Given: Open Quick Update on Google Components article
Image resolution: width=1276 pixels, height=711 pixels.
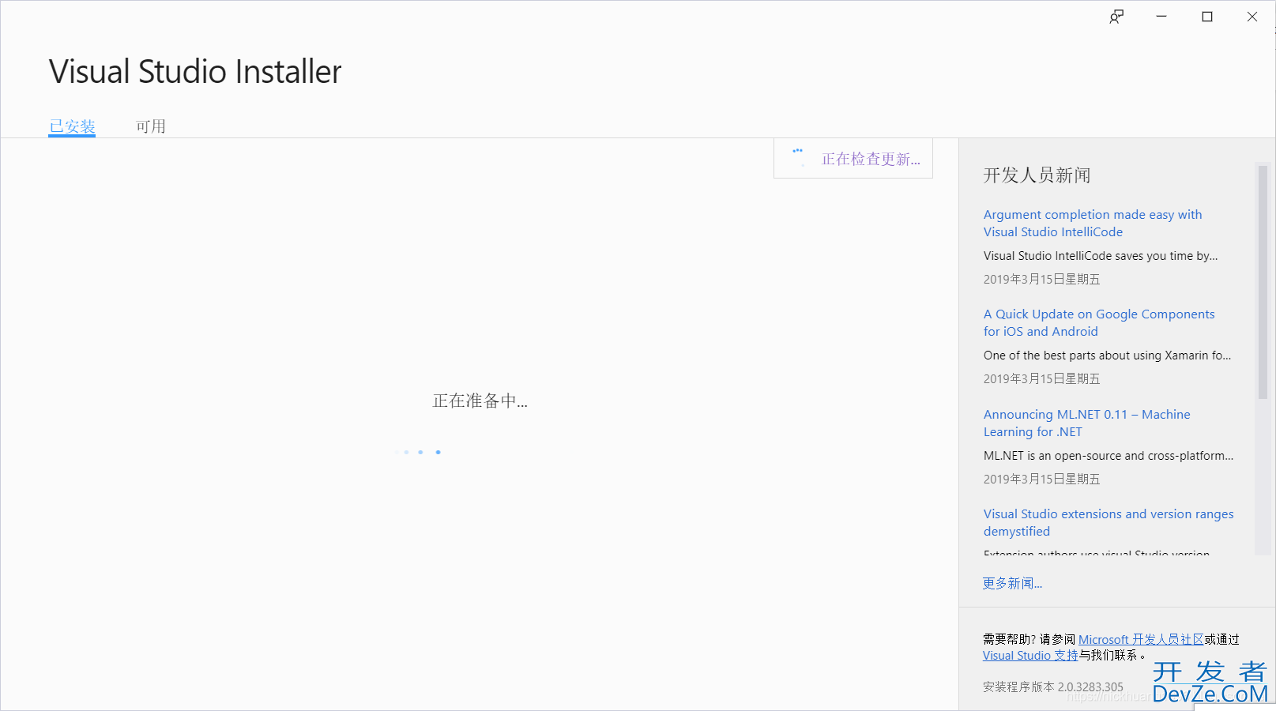Looking at the screenshot, I should pos(1099,322).
